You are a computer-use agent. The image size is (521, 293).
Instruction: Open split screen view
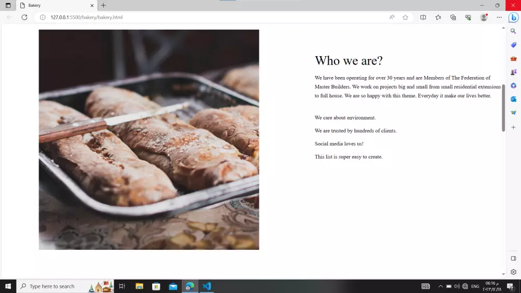tap(423, 17)
